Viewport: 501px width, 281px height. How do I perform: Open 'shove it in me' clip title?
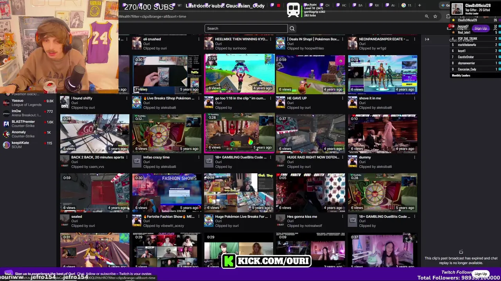pos(370,98)
